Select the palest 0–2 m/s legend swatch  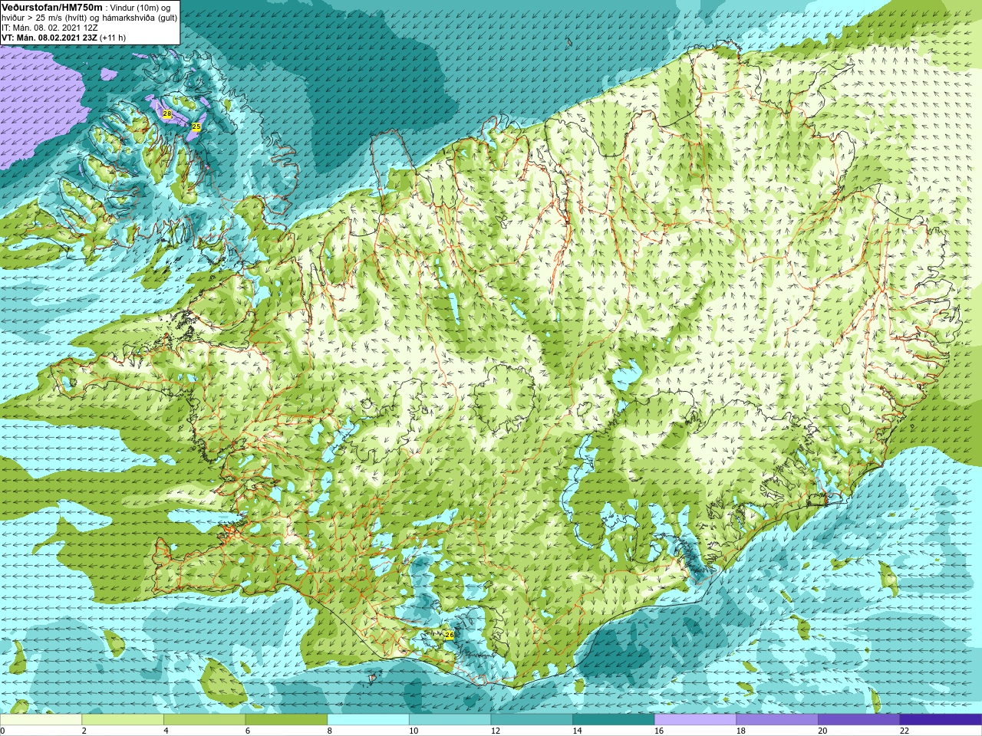tap(41, 720)
